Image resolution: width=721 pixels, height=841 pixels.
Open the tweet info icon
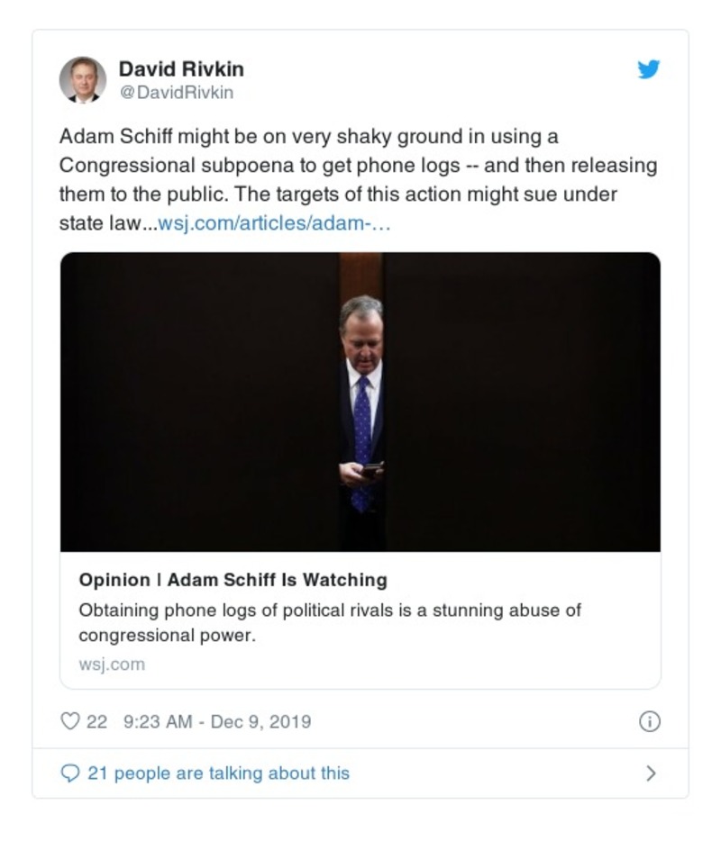(x=649, y=721)
